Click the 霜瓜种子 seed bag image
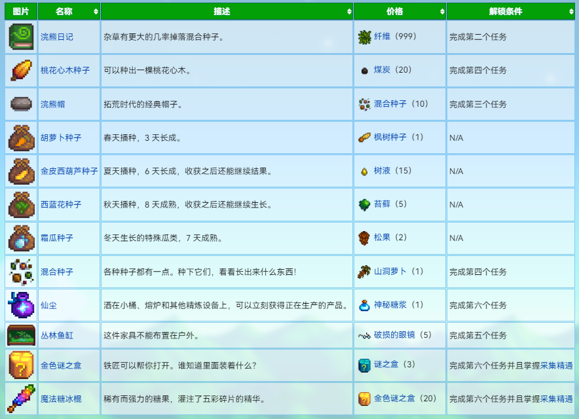Viewport: 579px width, 419px height. point(21,238)
